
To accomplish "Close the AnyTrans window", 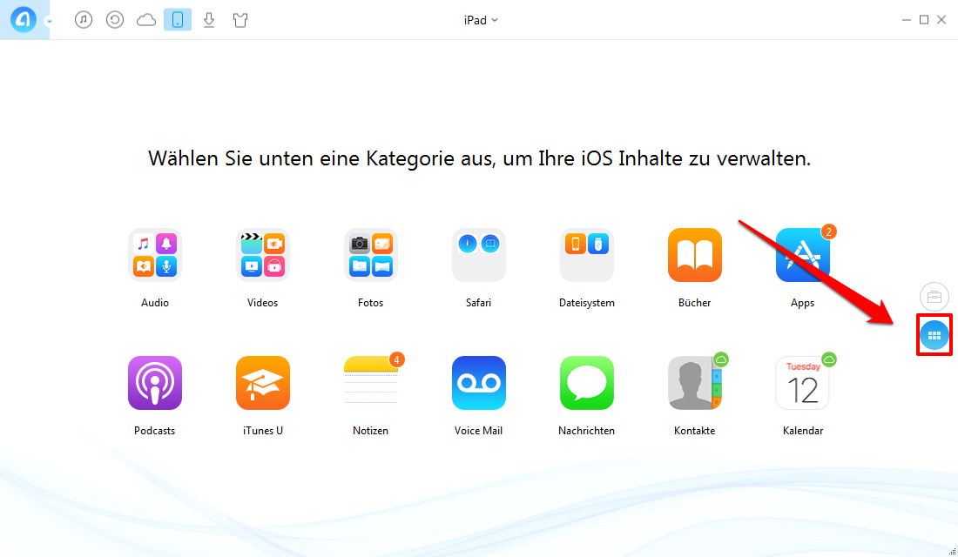I will click(x=941, y=19).
